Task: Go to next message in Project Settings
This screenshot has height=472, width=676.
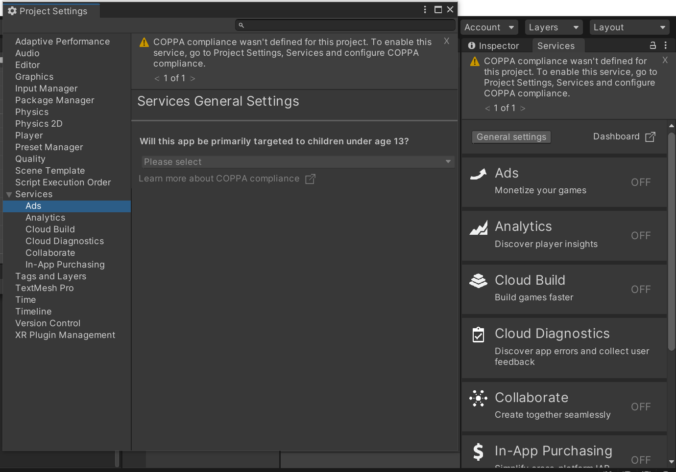Action: tap(193, 78)
